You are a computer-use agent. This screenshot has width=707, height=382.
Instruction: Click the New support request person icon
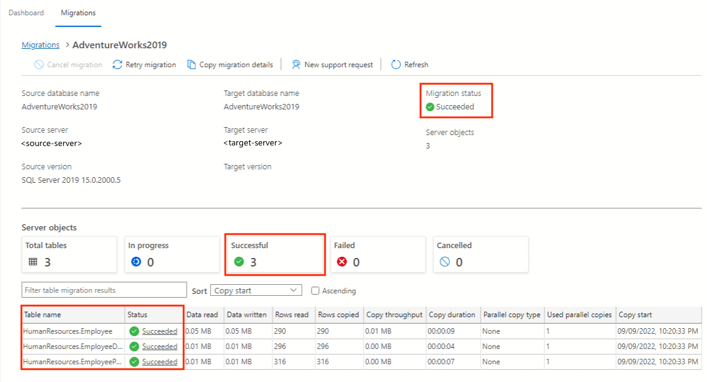[296, 65]
